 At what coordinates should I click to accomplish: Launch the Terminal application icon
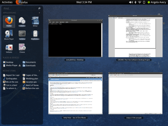(x=22, y=35)
